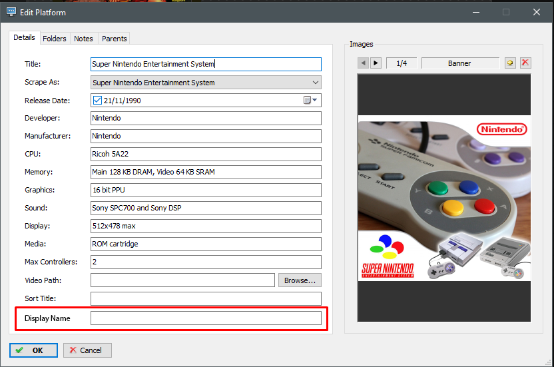
Task: Open the Release Date calendar picker
Action: point(310,101)
